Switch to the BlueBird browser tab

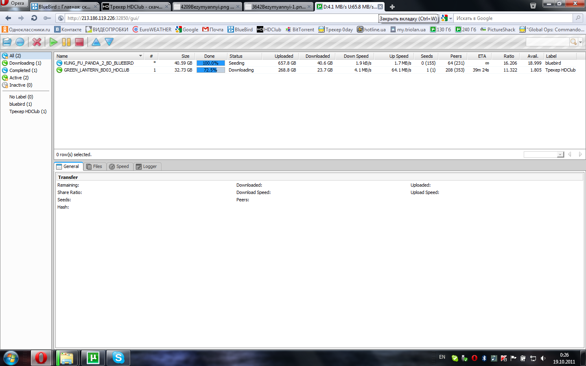(65, 7)
